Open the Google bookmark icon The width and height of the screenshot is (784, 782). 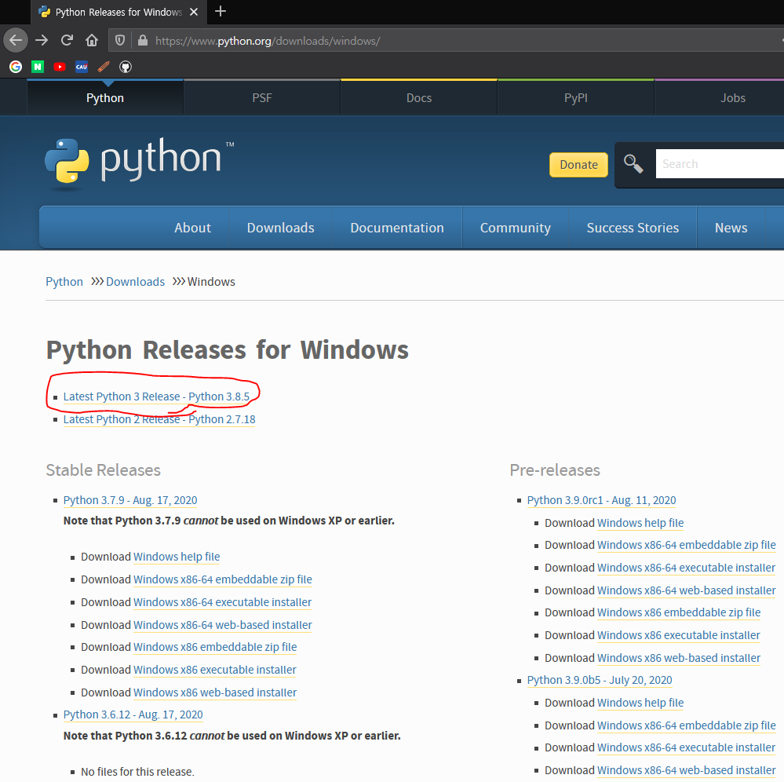16,67
